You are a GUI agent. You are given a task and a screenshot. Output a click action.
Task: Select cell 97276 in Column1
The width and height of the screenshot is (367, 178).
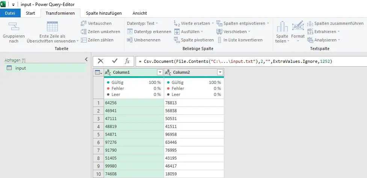tap(133, 142)
